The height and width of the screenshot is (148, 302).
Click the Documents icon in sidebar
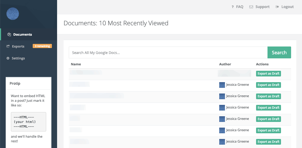9,35
